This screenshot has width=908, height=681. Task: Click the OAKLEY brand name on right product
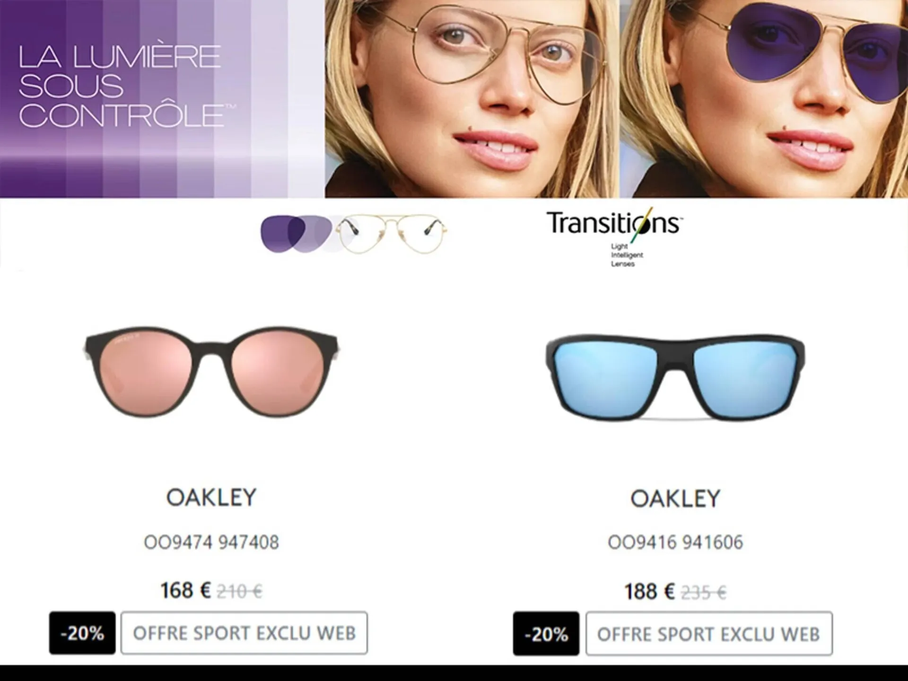(675, 498)
